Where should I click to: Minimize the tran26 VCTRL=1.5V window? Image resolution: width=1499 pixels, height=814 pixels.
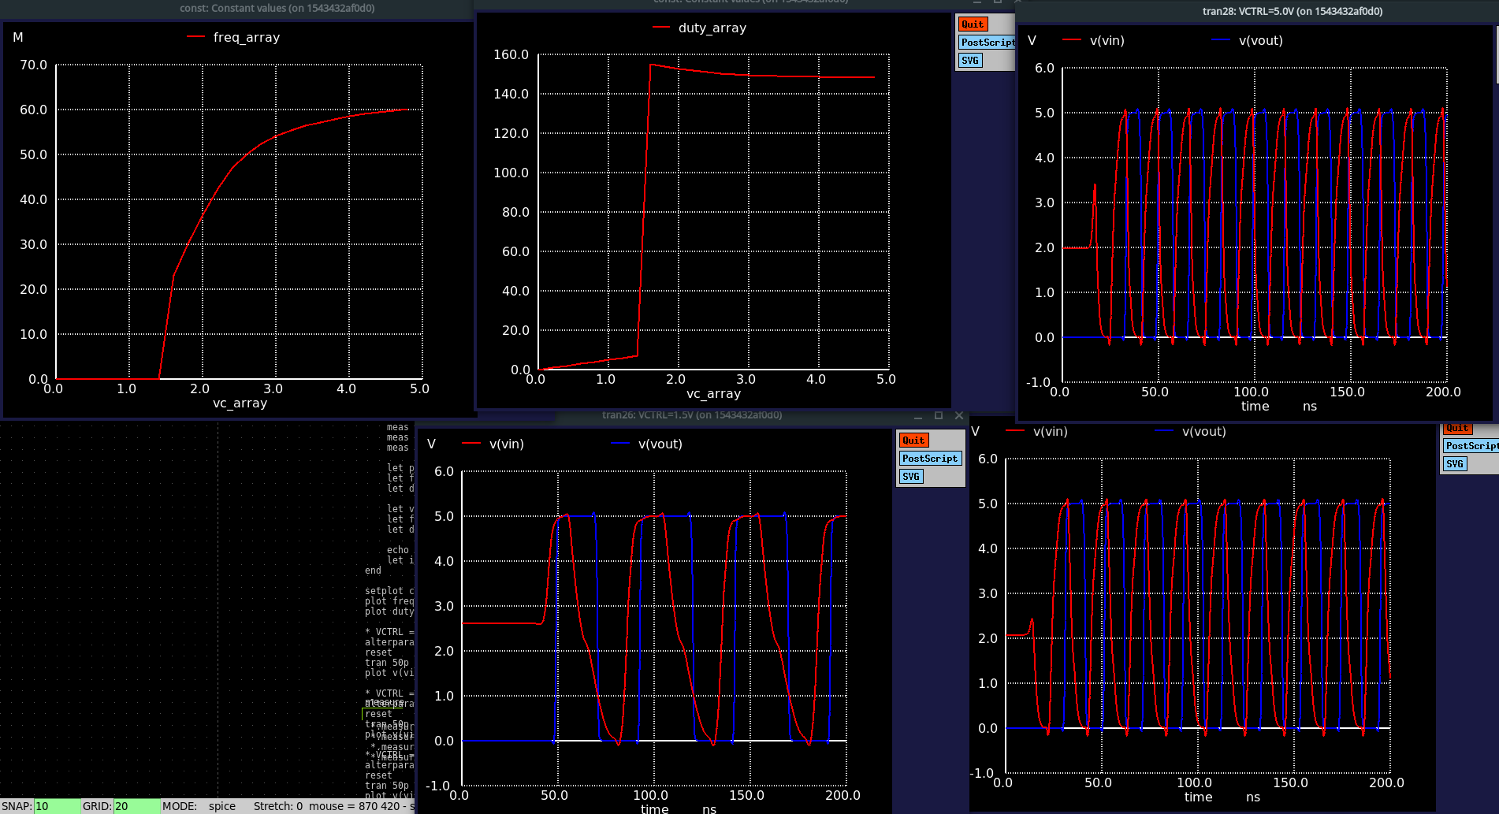(x=918, y=415)
